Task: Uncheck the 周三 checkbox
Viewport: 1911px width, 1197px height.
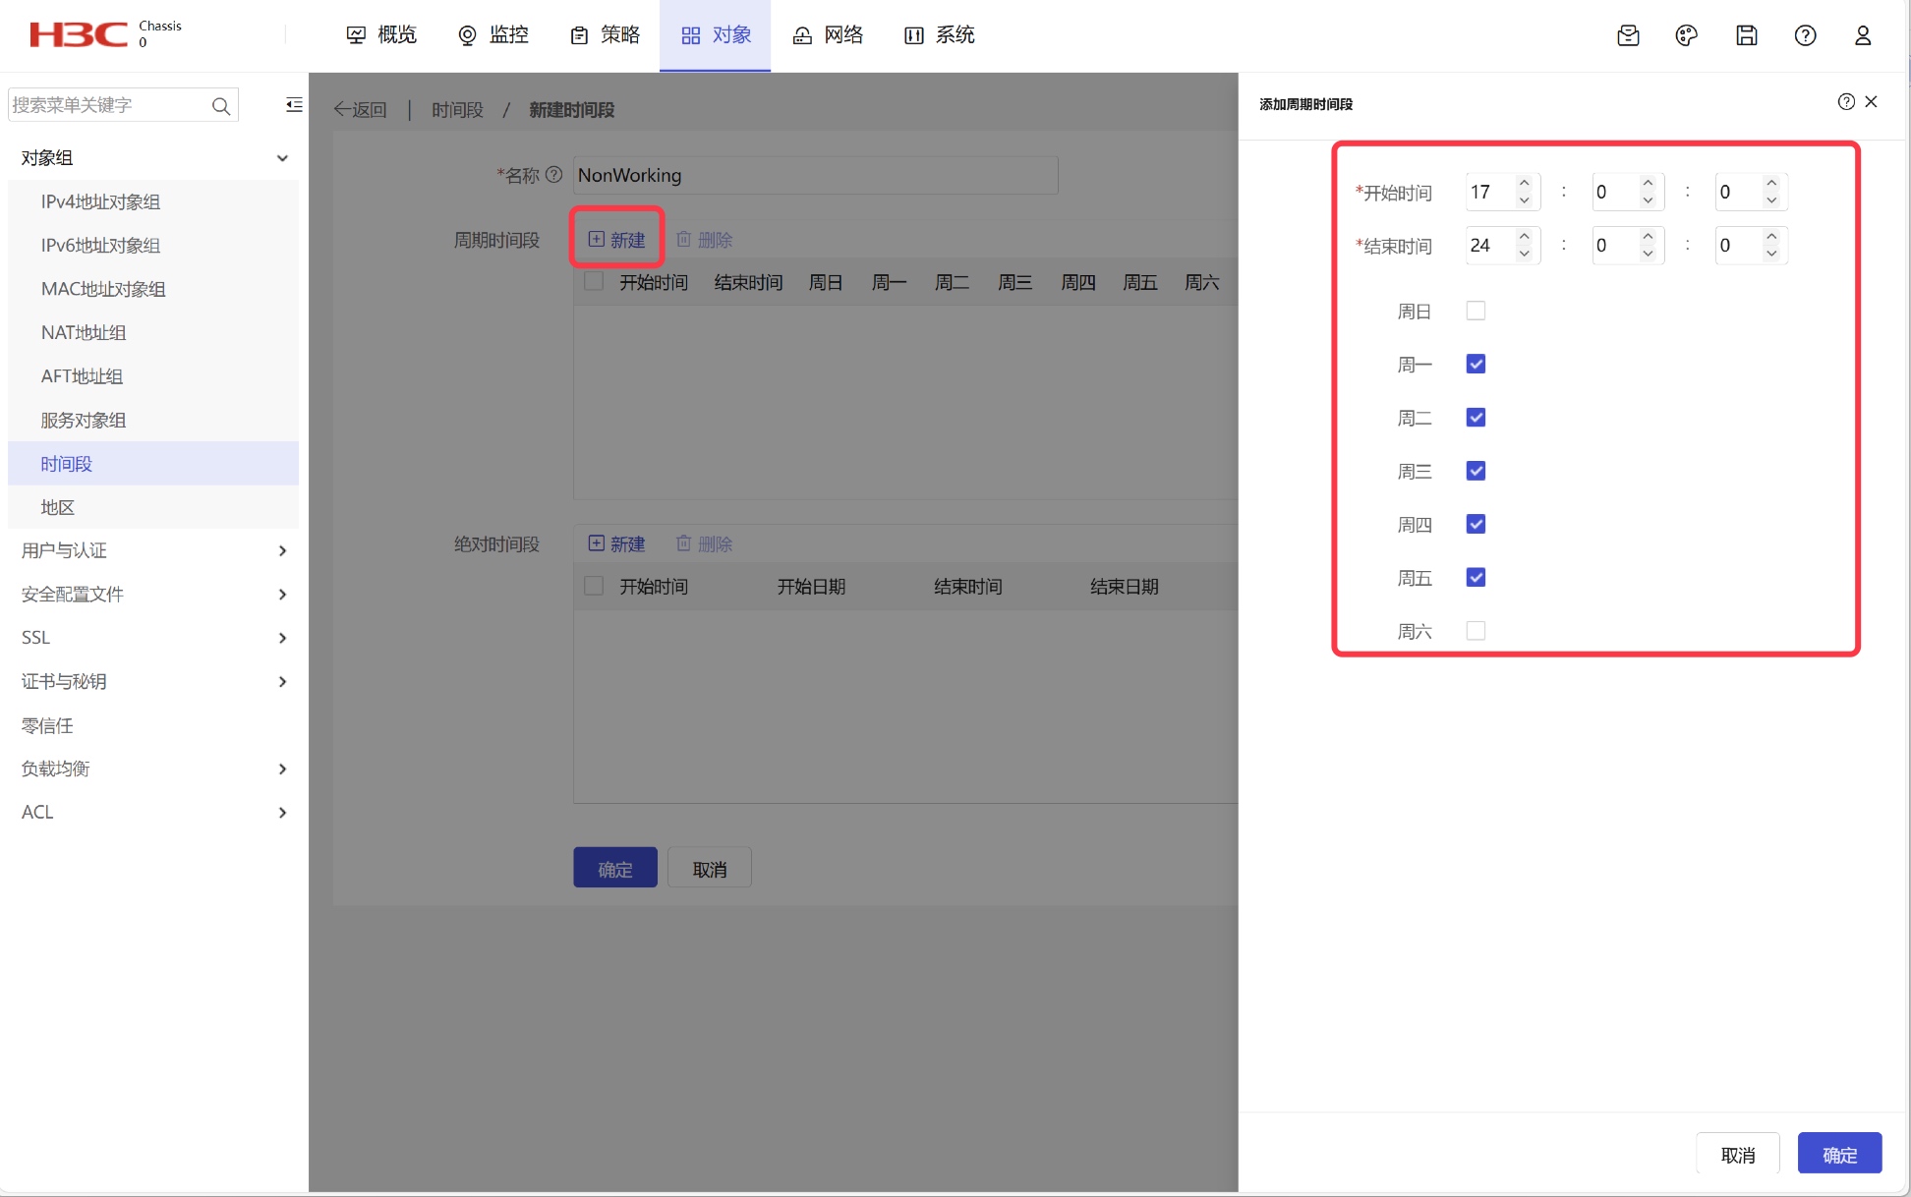Action: (x=1476, y=471)
